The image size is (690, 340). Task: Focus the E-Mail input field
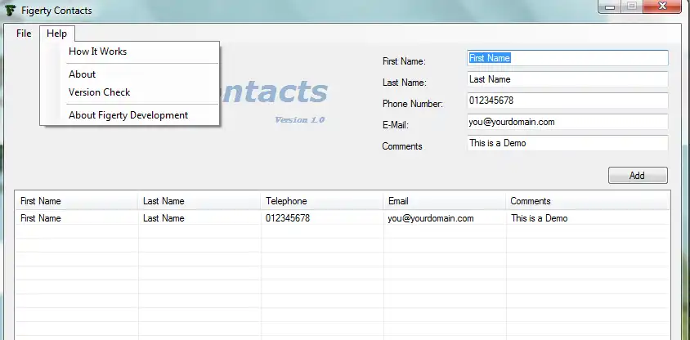(567, 122)
